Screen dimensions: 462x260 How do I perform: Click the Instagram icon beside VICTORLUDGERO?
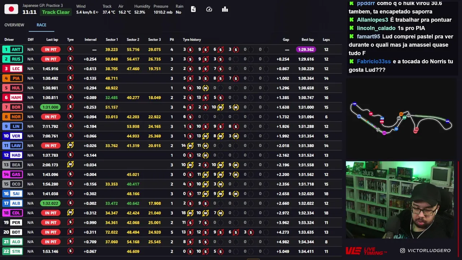[x=402, y=250]
